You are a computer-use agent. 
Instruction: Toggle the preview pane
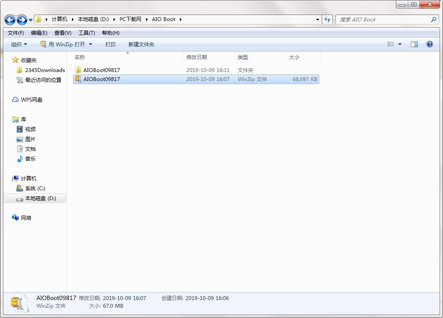pos(414,44)
